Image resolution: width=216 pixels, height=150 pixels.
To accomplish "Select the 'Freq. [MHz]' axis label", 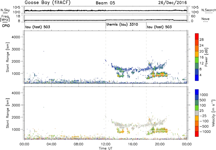I will click(x=5, y=18).
